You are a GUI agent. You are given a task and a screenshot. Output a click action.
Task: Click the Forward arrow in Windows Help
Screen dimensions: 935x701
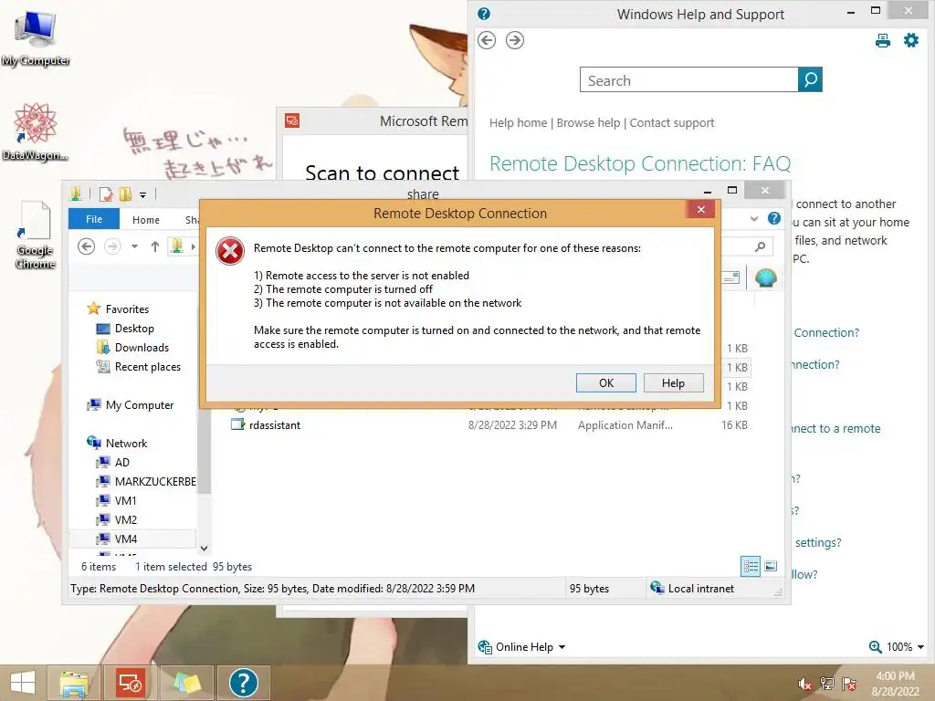click(x=515, y=40)
